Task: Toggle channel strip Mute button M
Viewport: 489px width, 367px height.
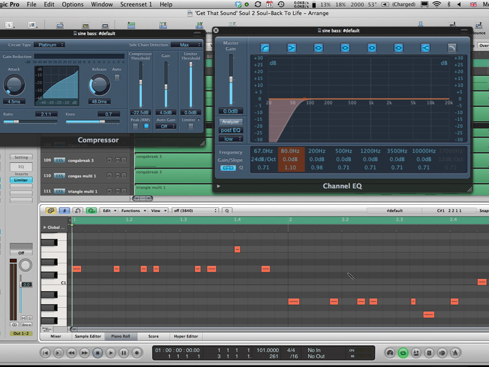Action: 23,318
